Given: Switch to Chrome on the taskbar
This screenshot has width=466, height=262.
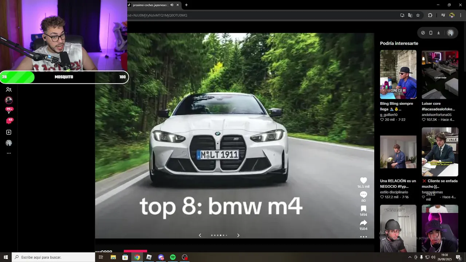Looking at the screenshot, I should click(x=137, y=257).
